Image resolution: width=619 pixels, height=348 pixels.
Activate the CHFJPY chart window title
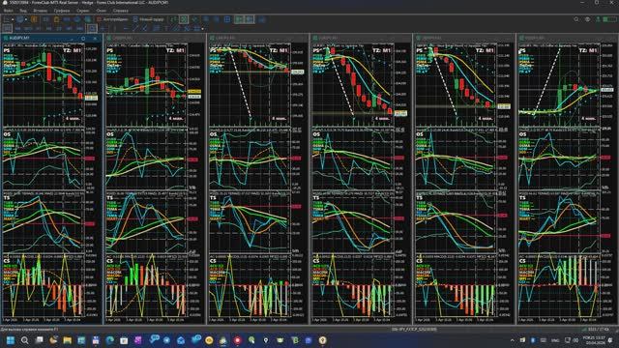[x=225, y=39]
